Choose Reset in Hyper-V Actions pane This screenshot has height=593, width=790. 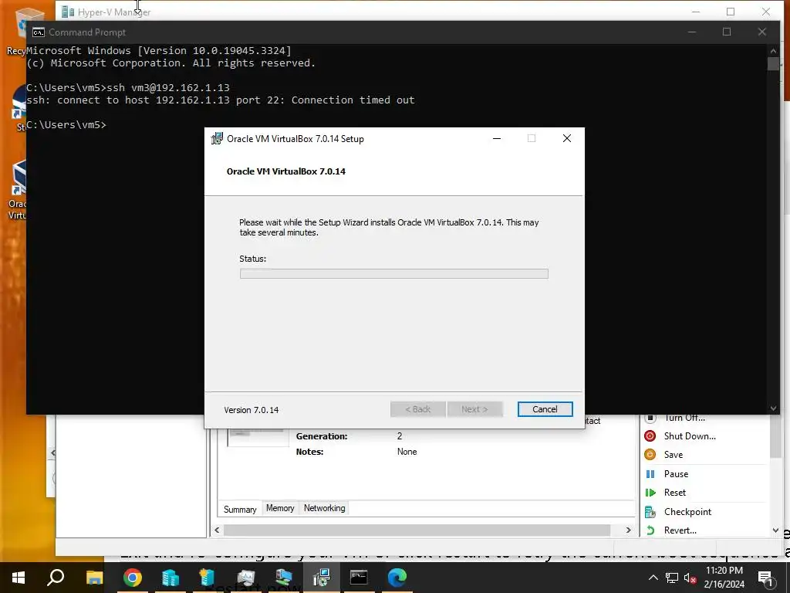point(674,493)
